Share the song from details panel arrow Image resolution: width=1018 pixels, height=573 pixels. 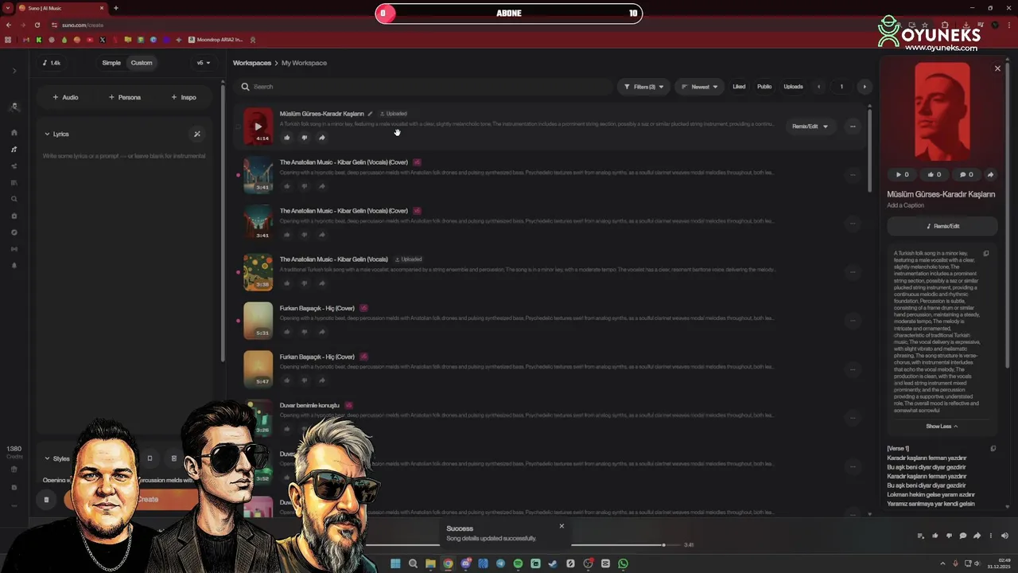click(x=990, y=174)
